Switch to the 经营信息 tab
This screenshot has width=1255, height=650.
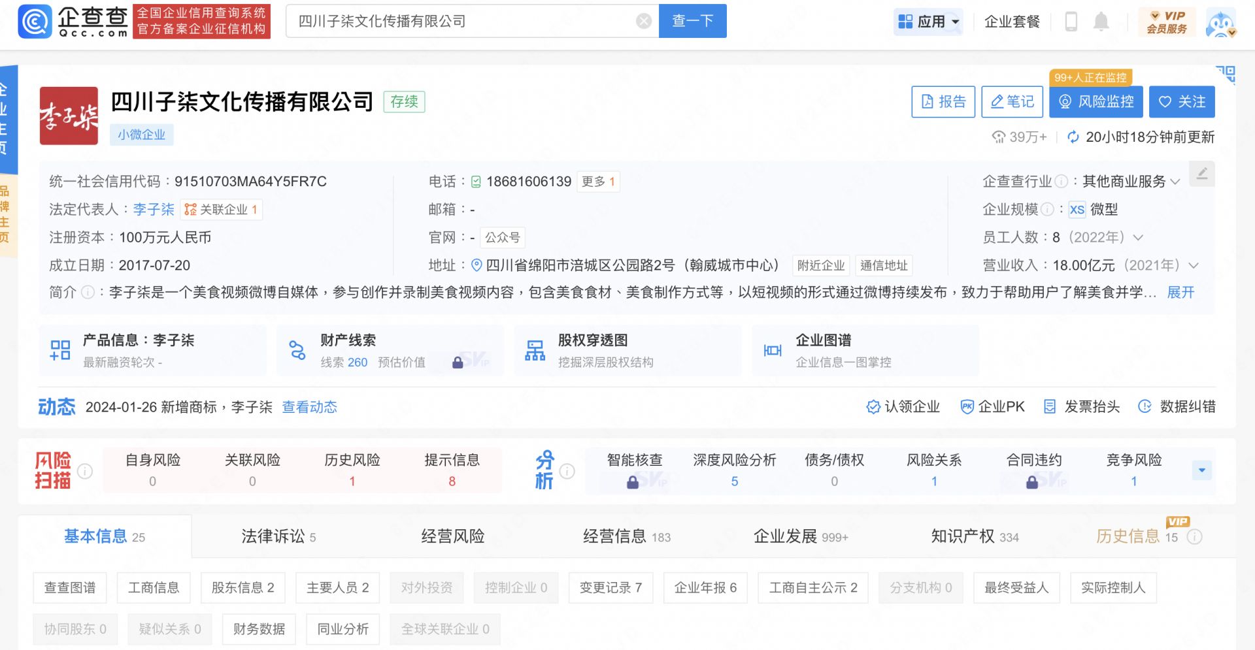coord(627,536)
